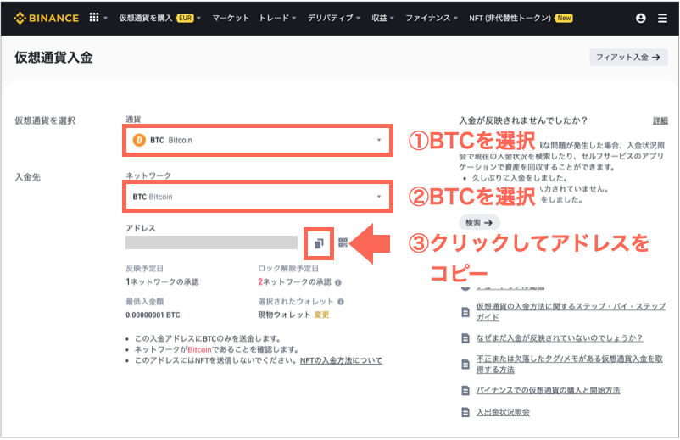Click the 0.00000001 BTC minimum amount
The image size is (680, 440).
[153, 315]
